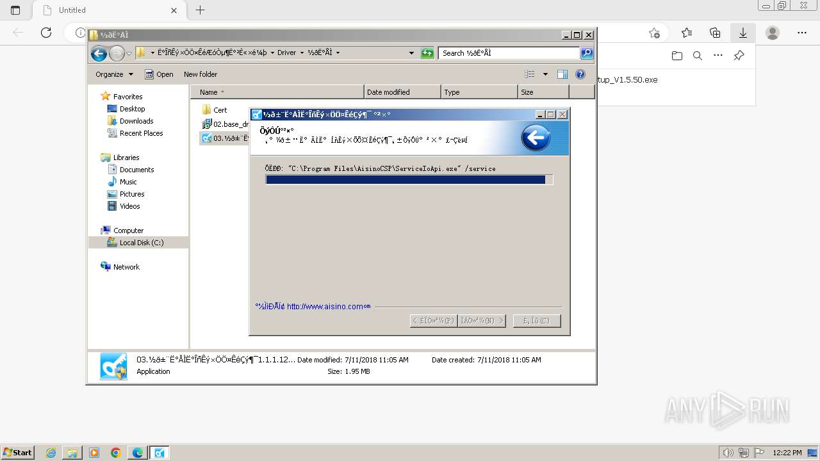Select Favorites in navigation pane
This screenshot has height=461, width=820.
tap(127, 97)
